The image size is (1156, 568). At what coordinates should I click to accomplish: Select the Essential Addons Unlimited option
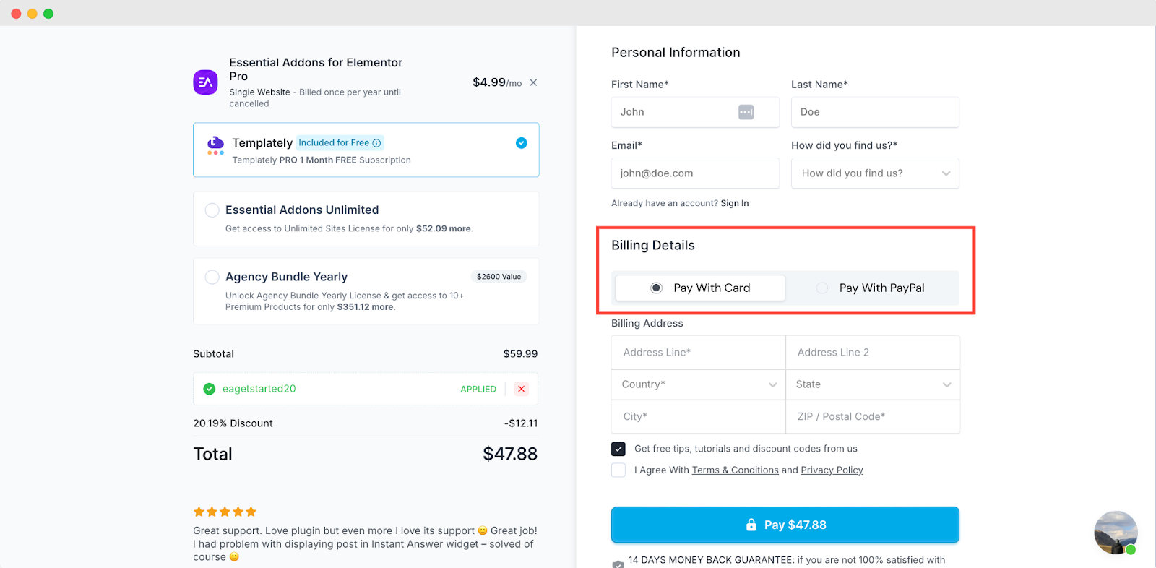pyautogui.click(x=212, y=210)
